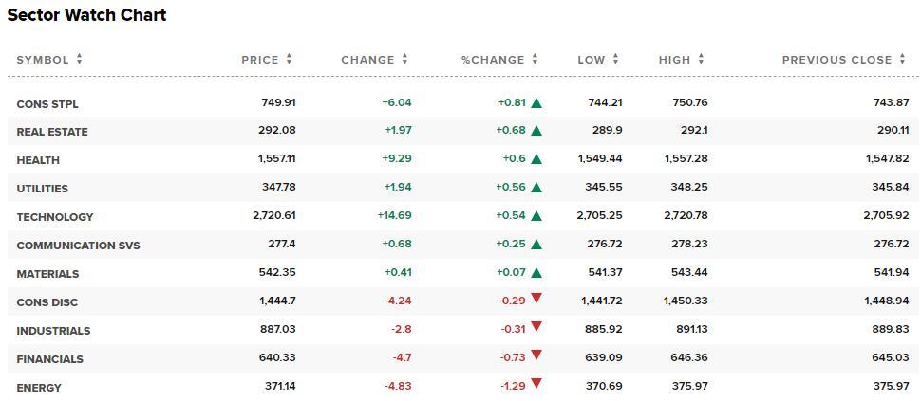Click the %CHANGE column header text

pos(493,60)
